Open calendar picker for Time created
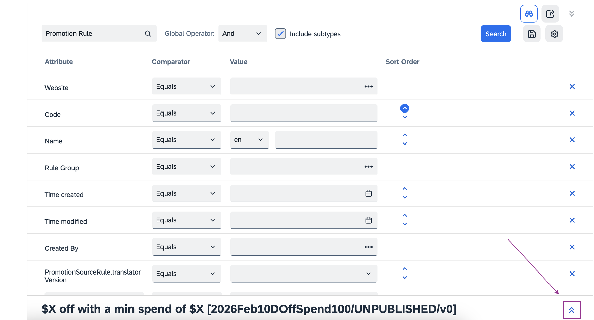The width and height of the screenshot is (594, 320). tap(368, 194)
